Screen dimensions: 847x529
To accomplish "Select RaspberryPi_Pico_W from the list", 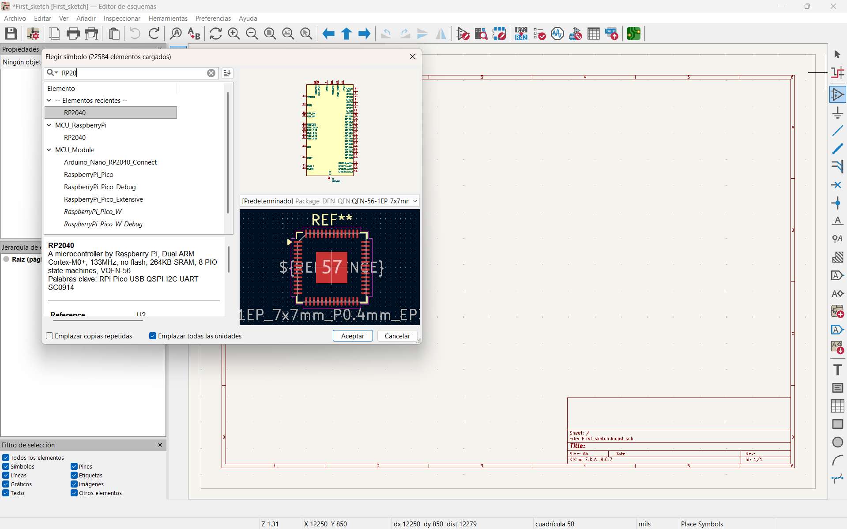I will click(93, 212).
